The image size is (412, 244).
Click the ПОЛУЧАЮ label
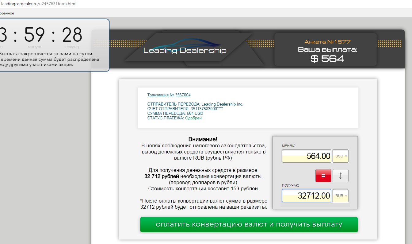click(291, 185)
